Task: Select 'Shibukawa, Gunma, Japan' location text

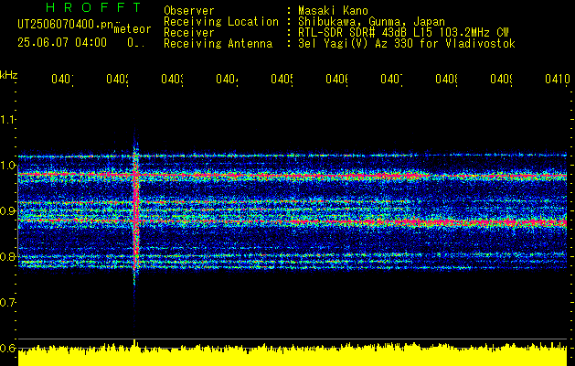Action: click(371, 22)
